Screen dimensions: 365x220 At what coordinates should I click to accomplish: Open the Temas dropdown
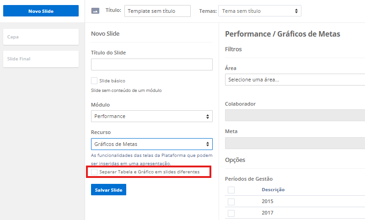click(259, 11)
